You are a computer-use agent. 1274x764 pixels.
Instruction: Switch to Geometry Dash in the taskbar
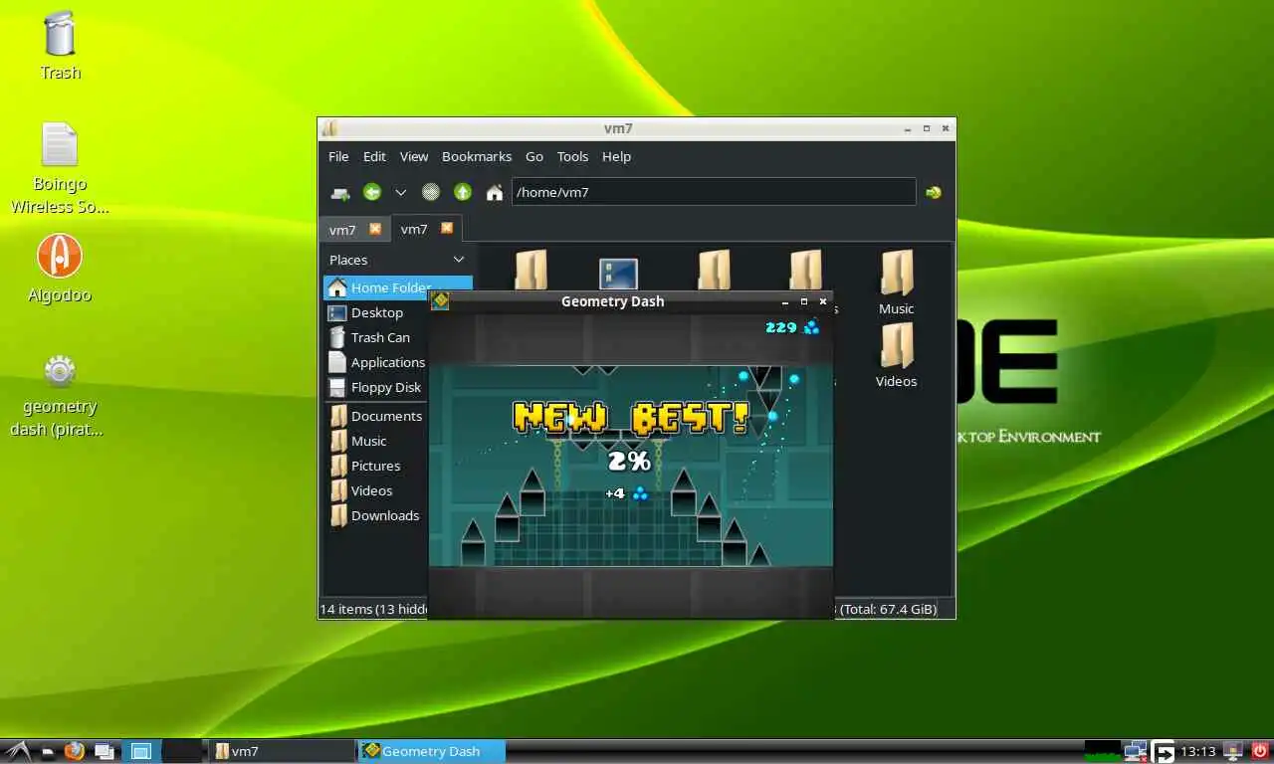[432, 751]
